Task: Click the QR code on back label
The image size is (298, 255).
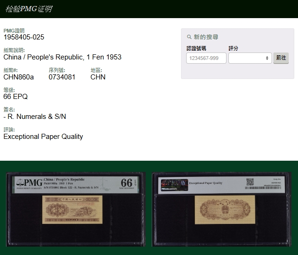Action: (x=250, y=182)
